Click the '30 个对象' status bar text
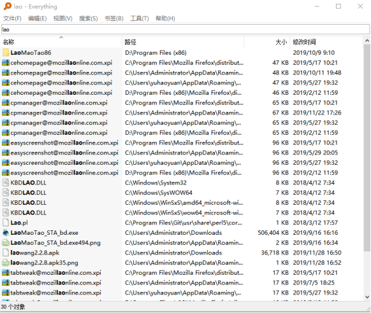The height and width of the screenshot is (313, 371). (x=13, y=307)
